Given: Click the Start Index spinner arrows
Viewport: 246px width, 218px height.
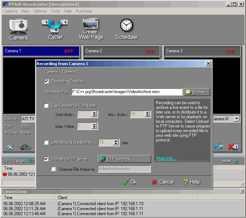Looking at the screenshot, I should pyautogui.click(x=95, y=114).
